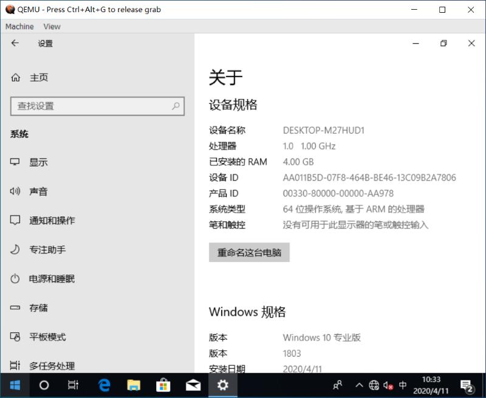Viewport: 486px width, 398px height.
Task: Open 声音 (Sound) settings in sidebar
Action: point(38,191)
